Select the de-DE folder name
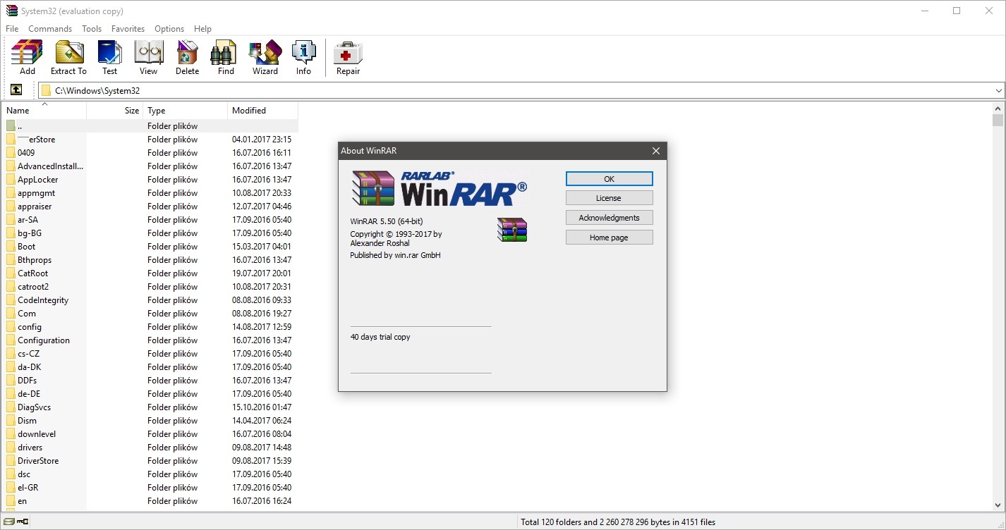 29,394
